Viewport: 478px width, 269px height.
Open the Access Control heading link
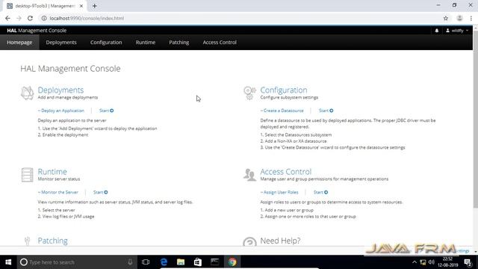point(285,172)
